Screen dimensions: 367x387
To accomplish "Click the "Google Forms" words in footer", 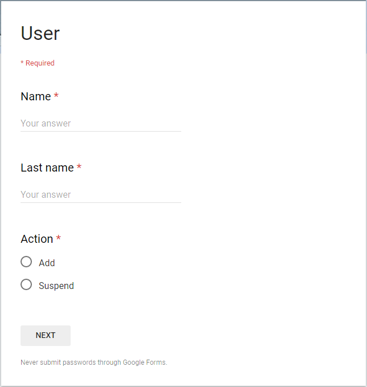I will click(x=144, y=362).
